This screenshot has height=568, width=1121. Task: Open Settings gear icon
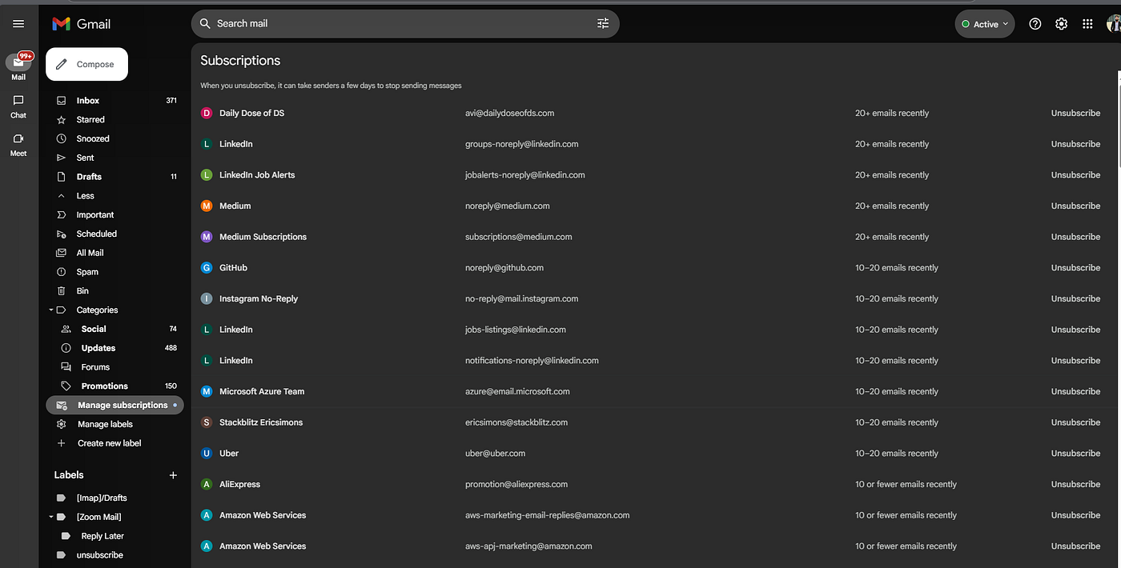(1061, 24)
